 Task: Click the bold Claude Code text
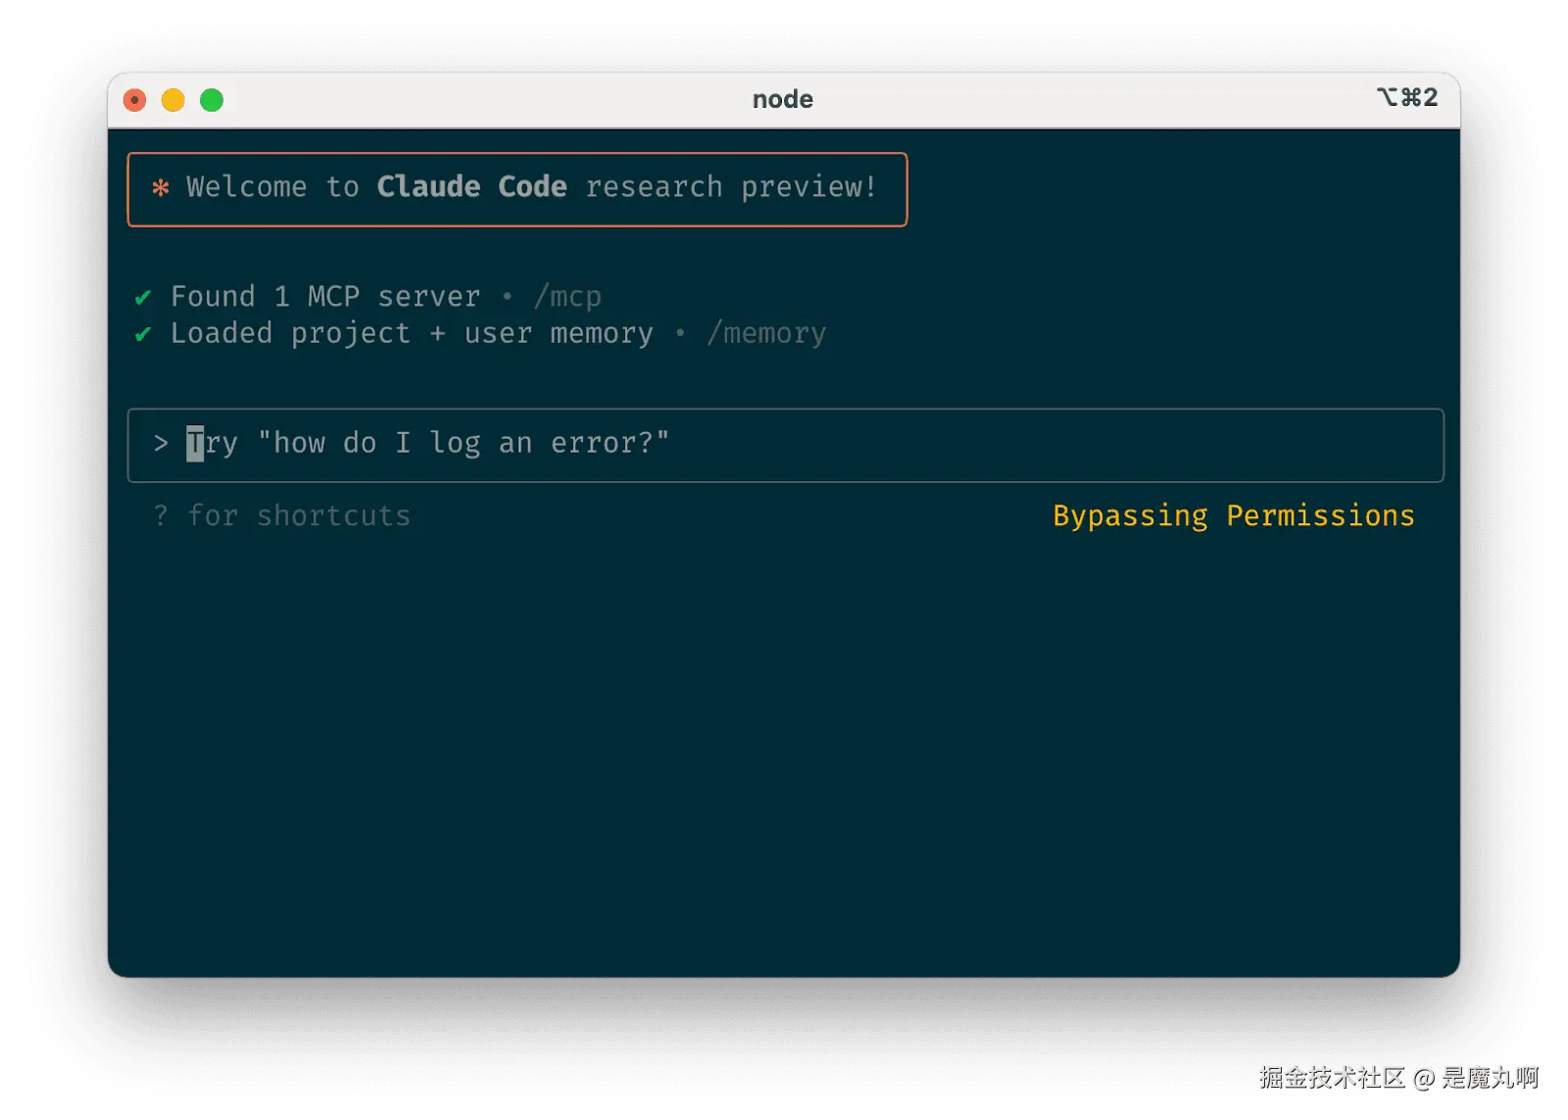click(471, 187)
